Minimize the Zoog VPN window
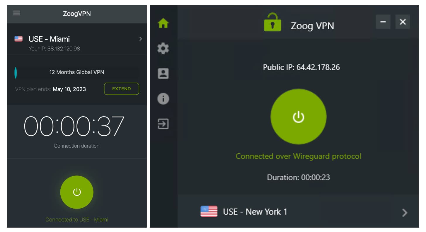 [x=383, y=22]
